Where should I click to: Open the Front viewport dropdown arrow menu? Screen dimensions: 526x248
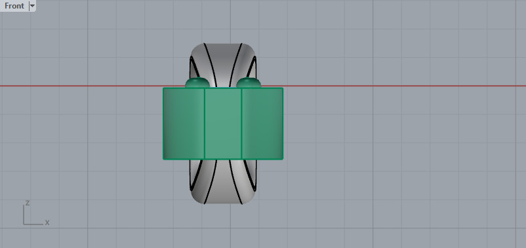[x=32, y=6]
